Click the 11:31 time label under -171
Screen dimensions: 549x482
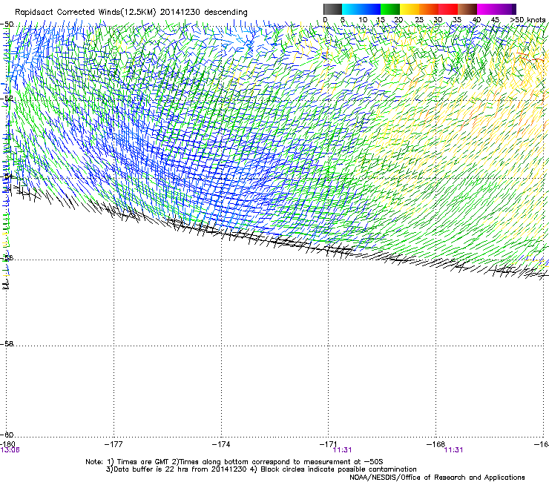342,450
